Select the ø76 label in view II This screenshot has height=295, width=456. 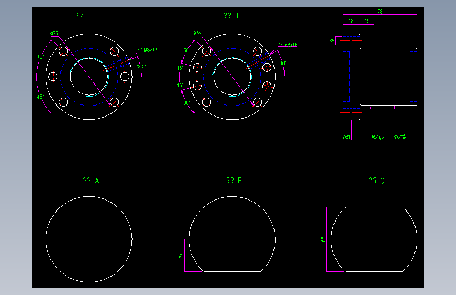197,33
